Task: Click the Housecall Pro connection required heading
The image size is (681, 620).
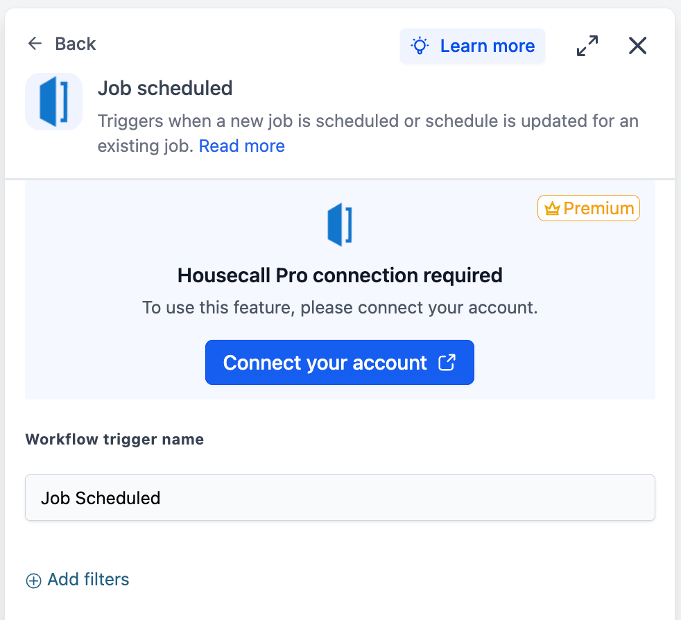Action: point(340,275)
